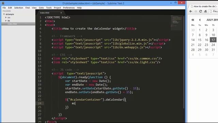Open the File menu
The image size is (218, 123).
tap(4, 8)
